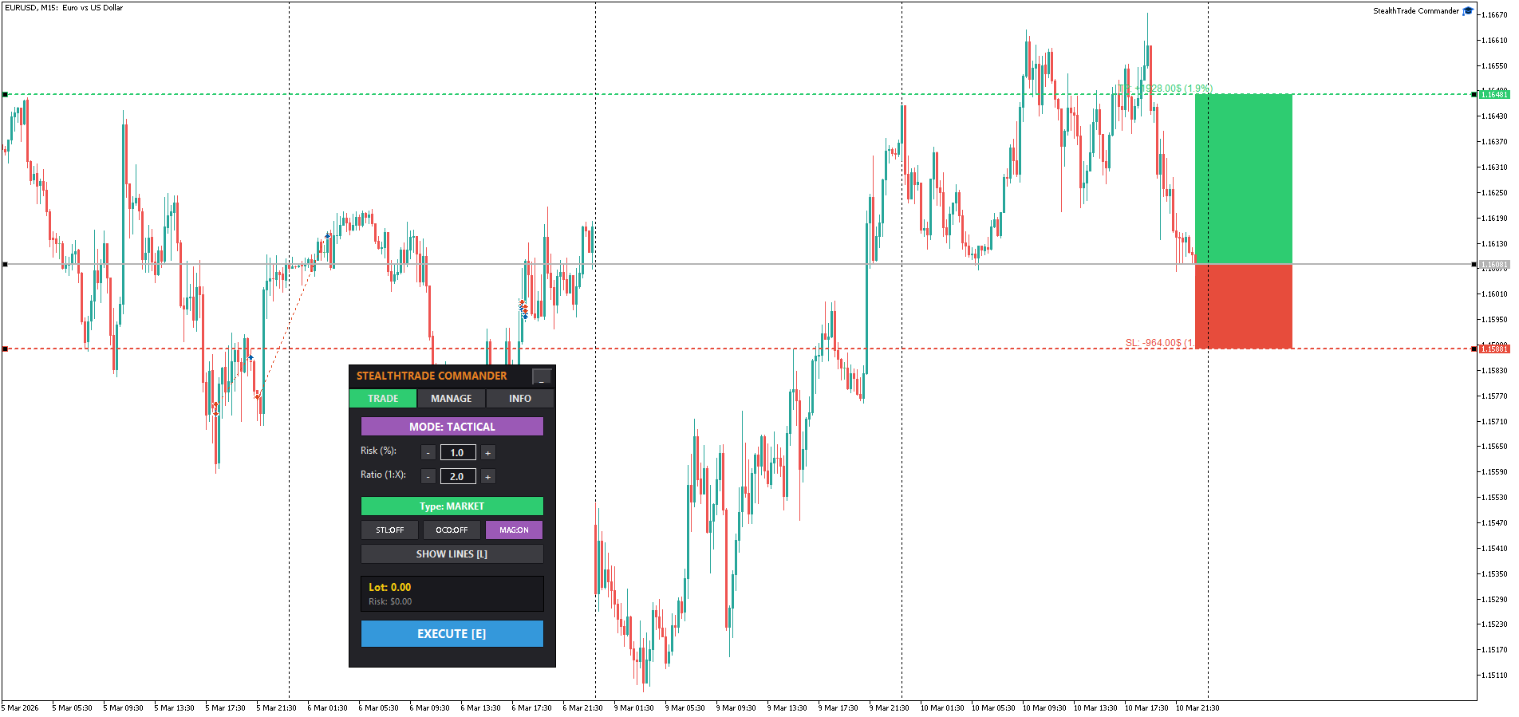Click SHOW LINES [L] button
Image resolution: width=1519 pixels, height=717 pixels.
pyautogui.click(x=452, y=554)
